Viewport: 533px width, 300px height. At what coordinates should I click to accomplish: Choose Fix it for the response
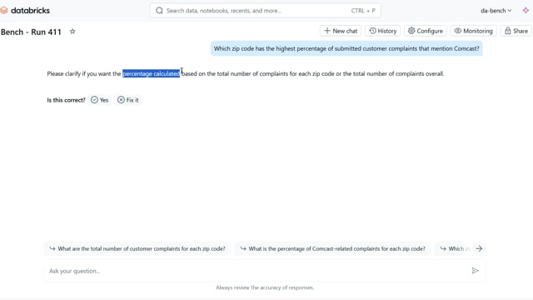click(x=128, y=100)
